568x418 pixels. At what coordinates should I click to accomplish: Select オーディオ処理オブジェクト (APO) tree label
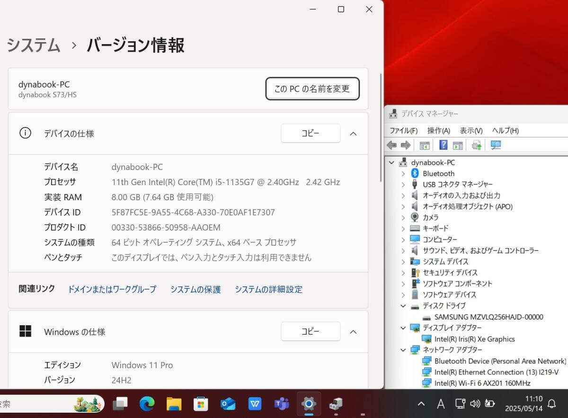468,206
